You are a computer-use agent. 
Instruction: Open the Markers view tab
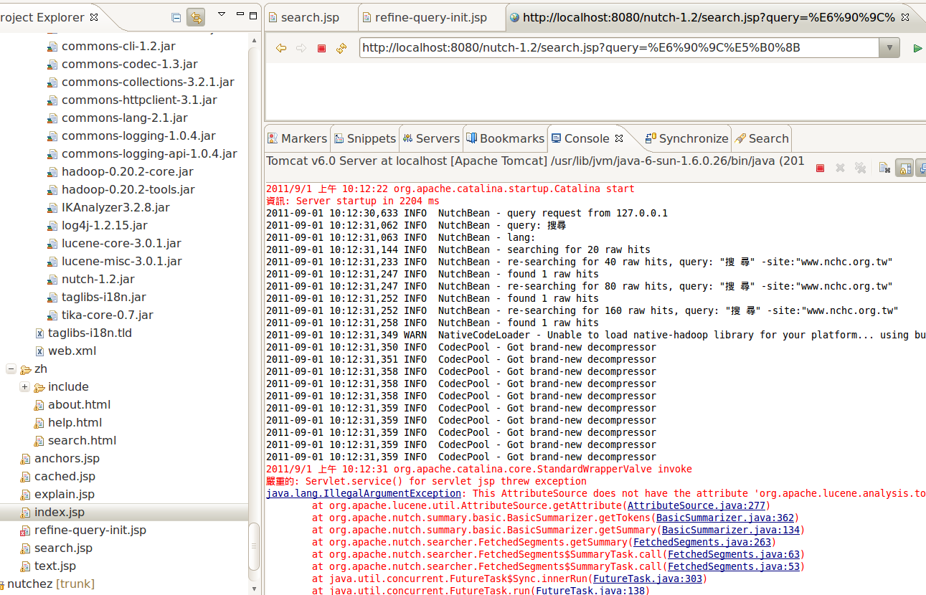297,138
